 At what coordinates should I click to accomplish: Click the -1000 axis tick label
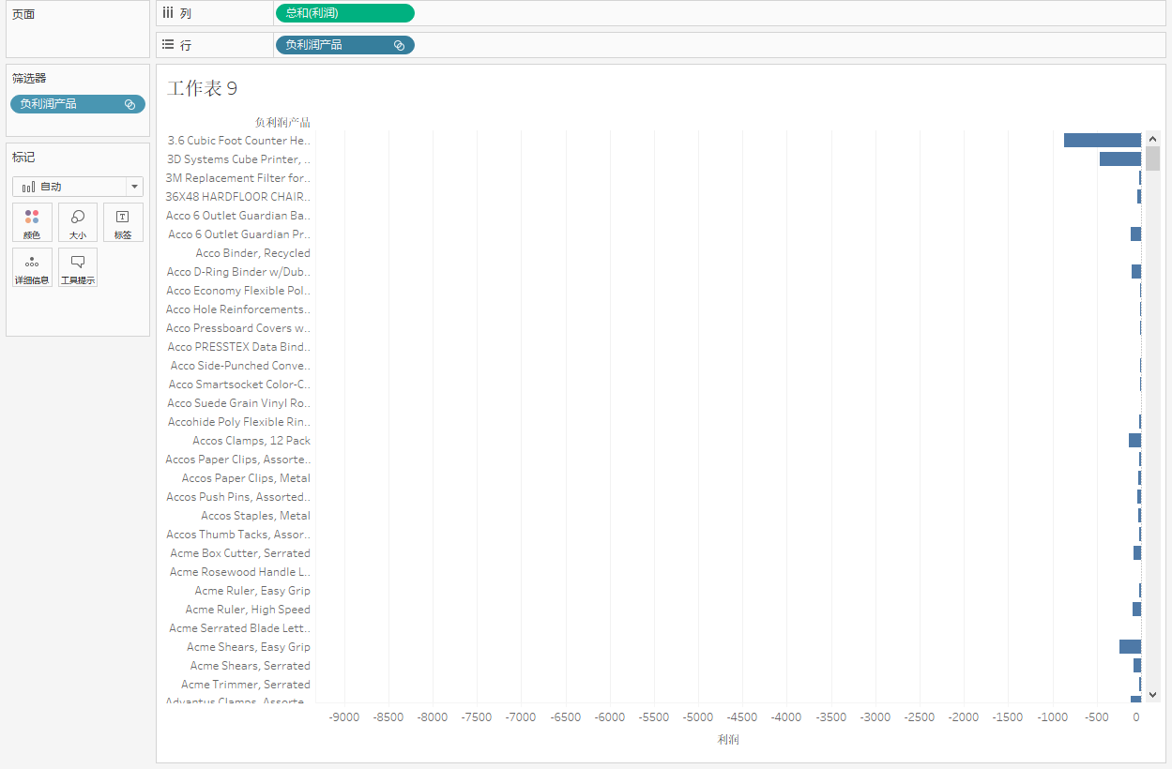(x=1052, y=717)
